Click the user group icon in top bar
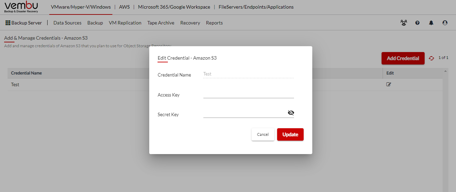Image resolution: width=456 pixels, height=192 pixels. pos(404,23)
